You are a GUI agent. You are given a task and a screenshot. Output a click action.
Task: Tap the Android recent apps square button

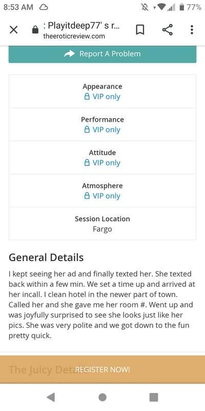[154, 397]
